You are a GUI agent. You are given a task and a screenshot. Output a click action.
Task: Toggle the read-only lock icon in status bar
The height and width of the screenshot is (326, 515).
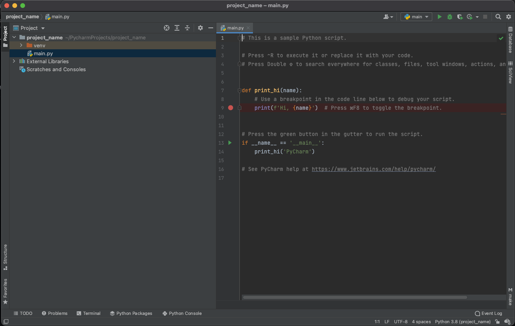tap(498, 322)
